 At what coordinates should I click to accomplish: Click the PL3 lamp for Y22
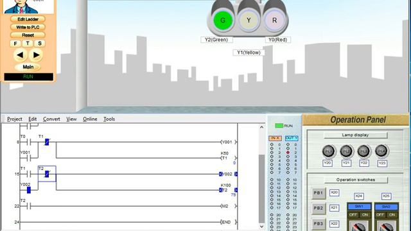tap(364, 151)
